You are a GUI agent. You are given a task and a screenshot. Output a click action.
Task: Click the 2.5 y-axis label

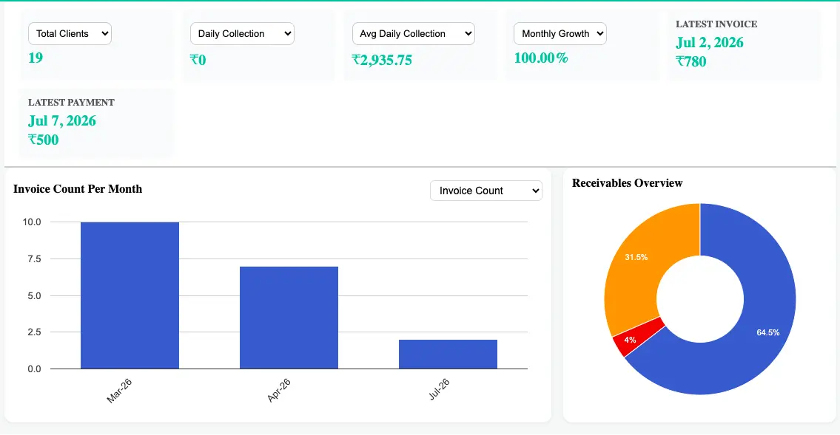tap(34, 332)
